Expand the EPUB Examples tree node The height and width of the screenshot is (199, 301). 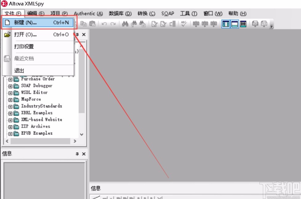tap(10, 133)
